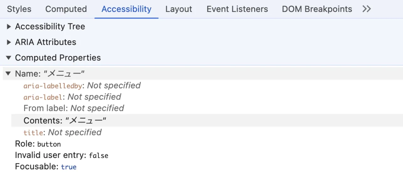The width and height of the screenshot is (403, 175).
Task: Expand the ARIA Attributes section
Action: (x=9, y=42)
